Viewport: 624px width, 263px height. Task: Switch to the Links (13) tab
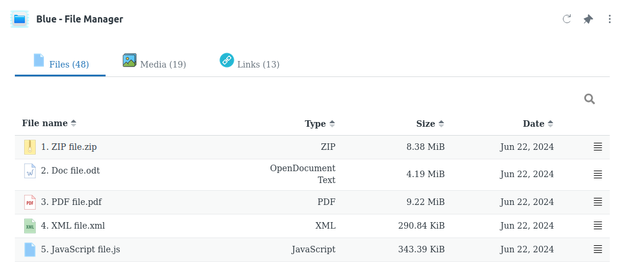(250, 63)
